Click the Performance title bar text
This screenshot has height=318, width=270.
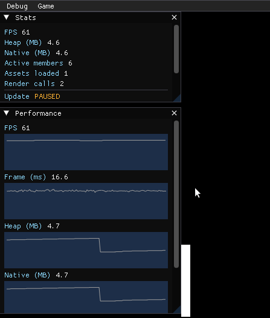coord(38,113)
